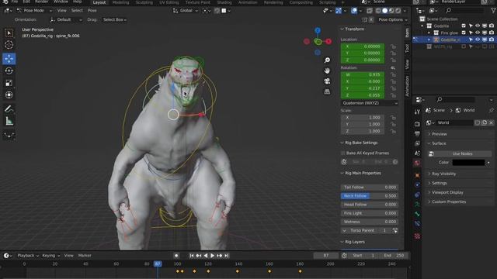Click the Use Nodes button

coord(462,153)
